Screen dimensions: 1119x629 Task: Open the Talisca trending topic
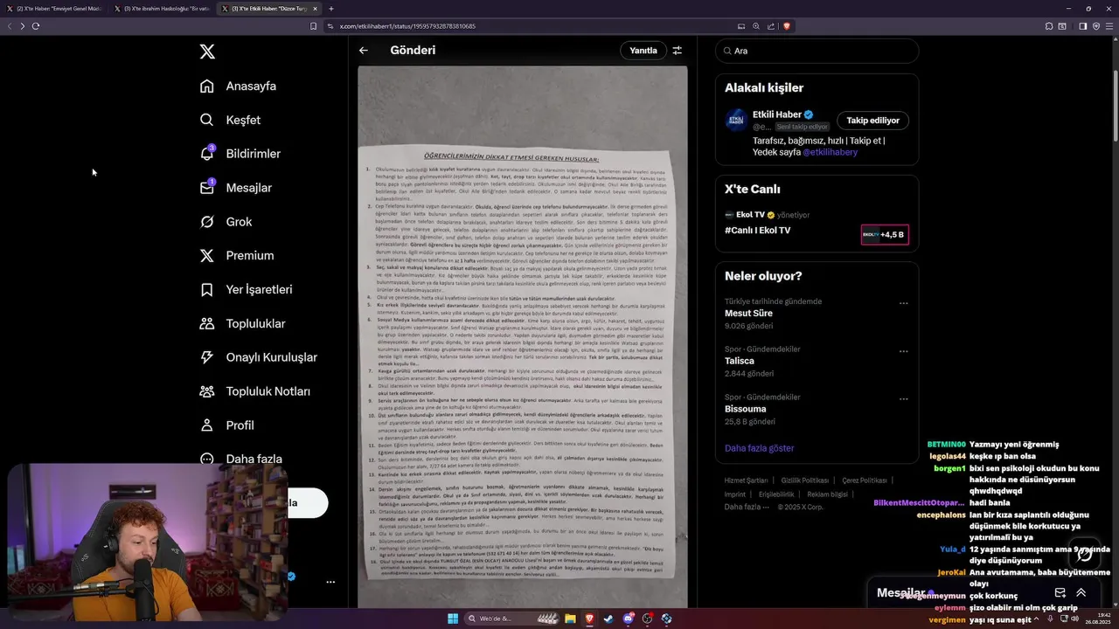[x=740, y=361]
